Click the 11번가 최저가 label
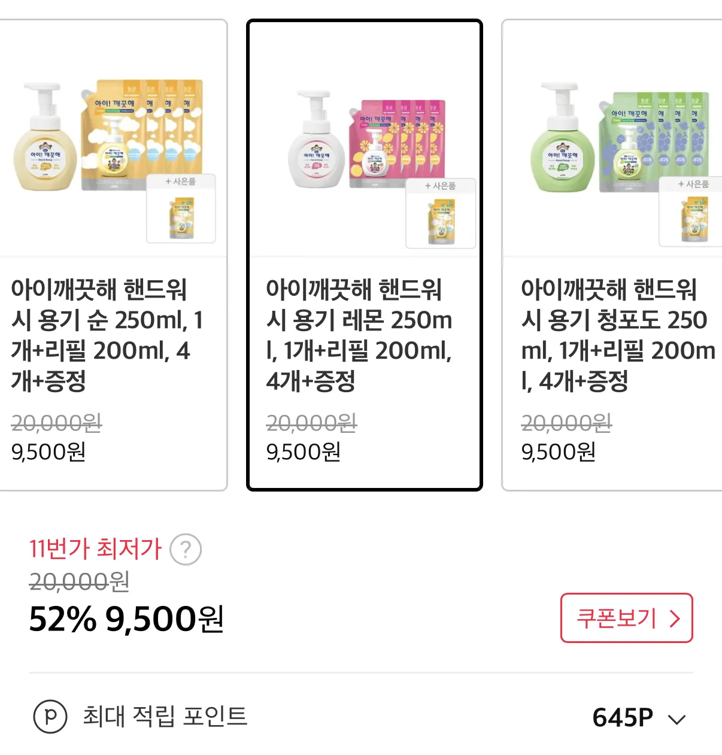The height and width of the screenshot is (755, 722). (x=96, y=548)
